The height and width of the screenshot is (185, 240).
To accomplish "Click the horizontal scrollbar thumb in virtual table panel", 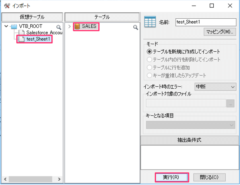I will click(x=31, y=179).
